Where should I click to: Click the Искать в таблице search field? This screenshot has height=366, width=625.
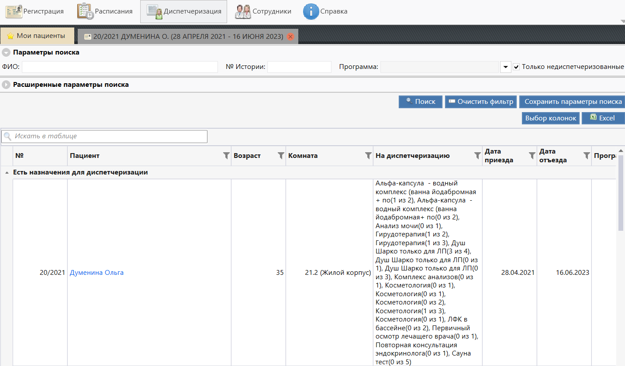(109, 136)
